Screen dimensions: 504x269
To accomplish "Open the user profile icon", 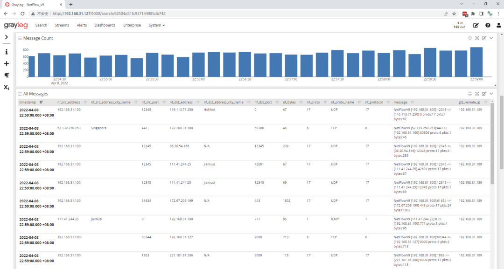I will coord(499,25).
